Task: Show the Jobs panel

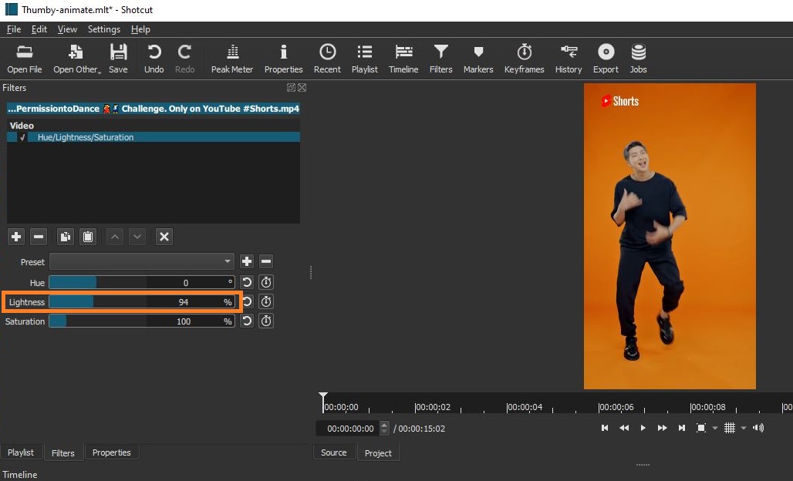Action: pos(638,59)
